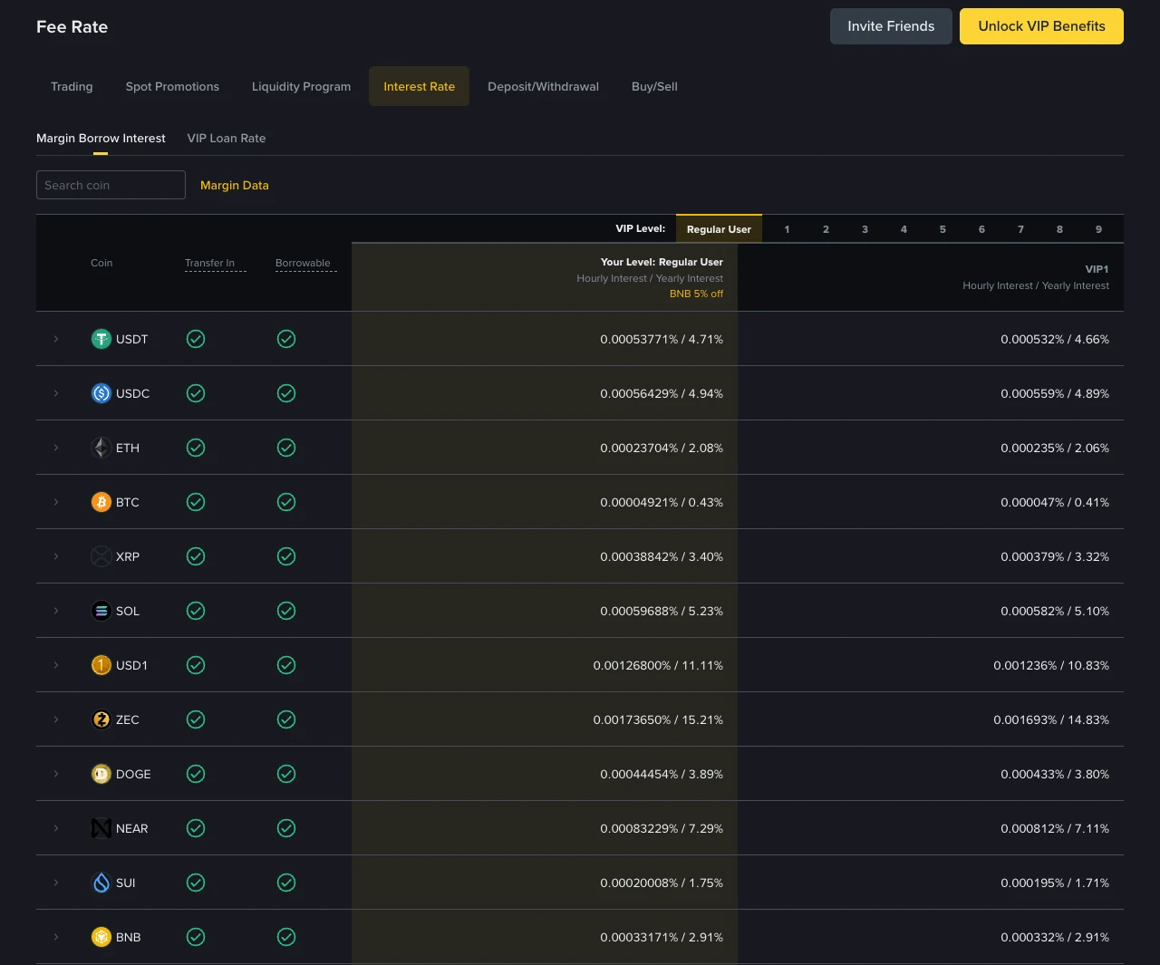Click USDT Transfer In checkmark icon
The image size is (1160, 965).
tap(196, 339)
